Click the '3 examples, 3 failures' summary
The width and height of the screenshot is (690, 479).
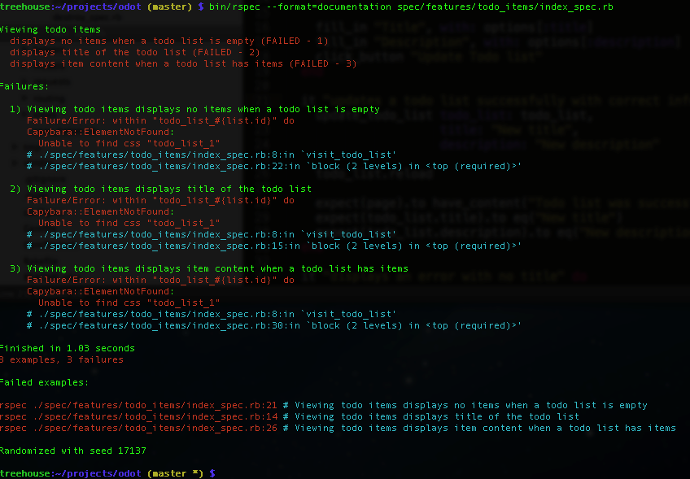click(62, 359)
